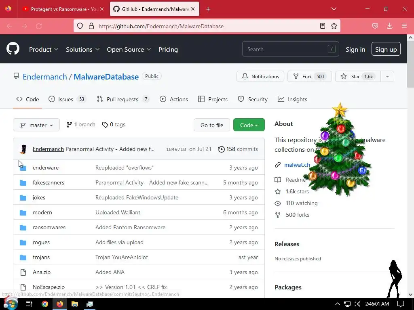Close the Protegent vs Ransomware tab
Screen dimensions: 414x310
click(x=101, y=9)
